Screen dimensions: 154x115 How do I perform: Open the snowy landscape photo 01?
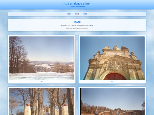tap(42, 58)
